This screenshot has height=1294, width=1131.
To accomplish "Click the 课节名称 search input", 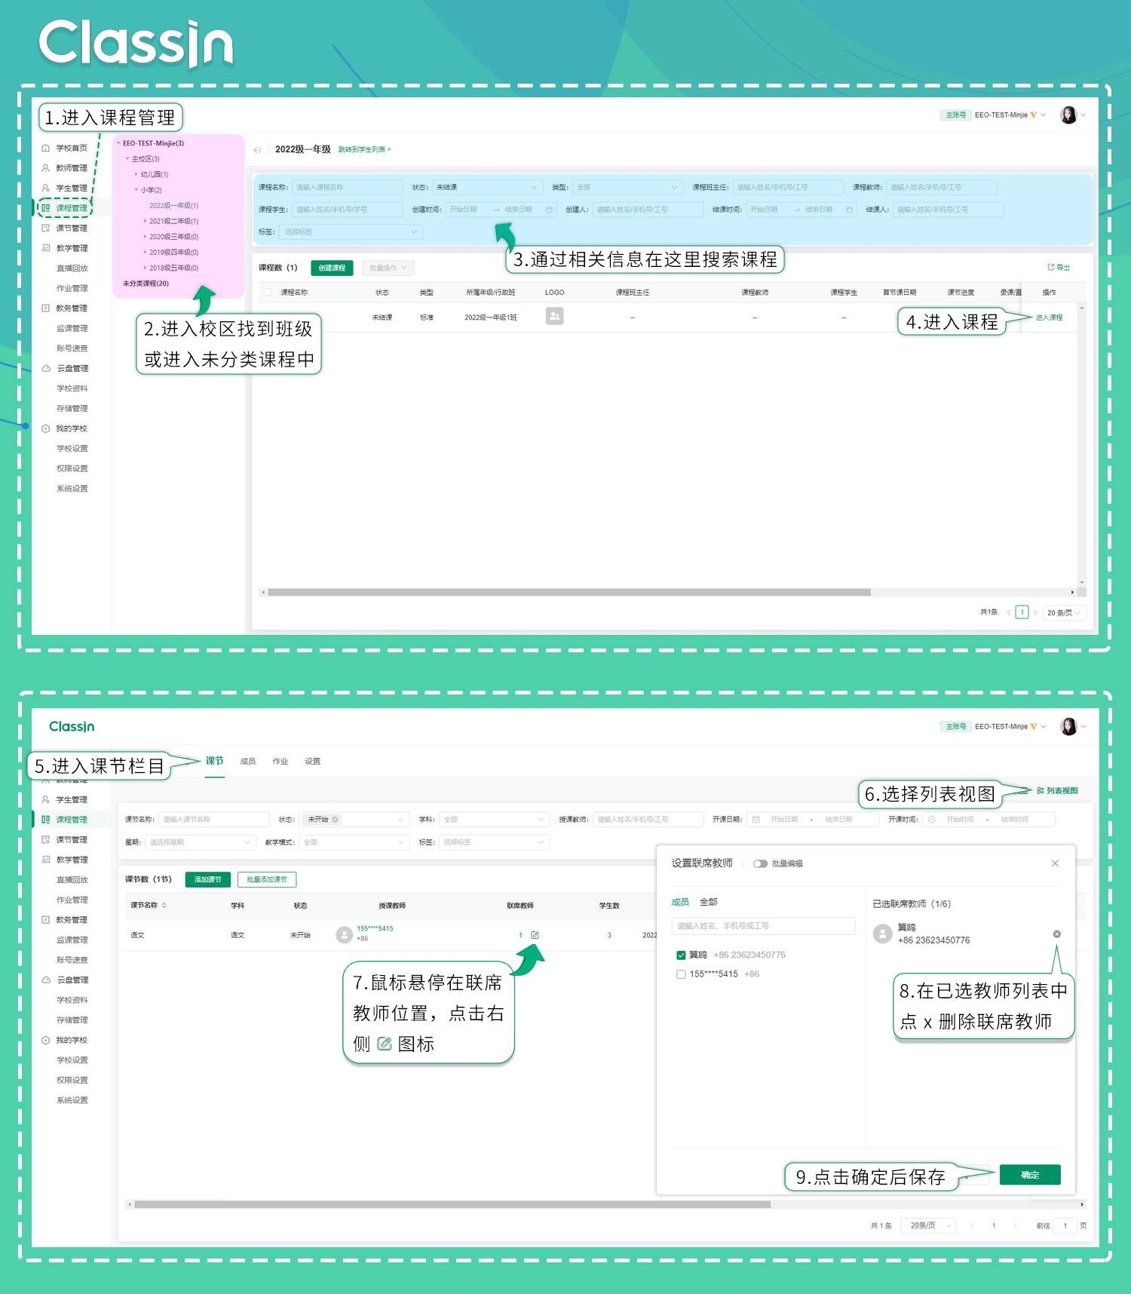I will pos(214,819).
